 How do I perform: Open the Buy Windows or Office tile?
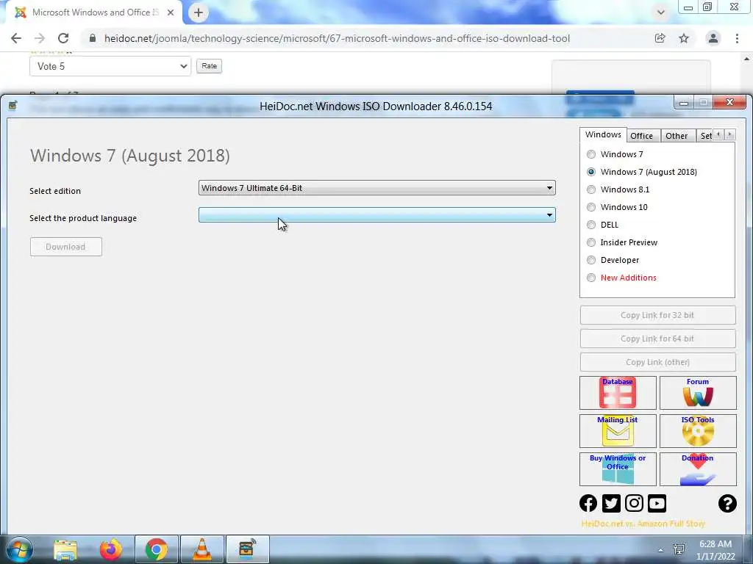coord(618,469)
